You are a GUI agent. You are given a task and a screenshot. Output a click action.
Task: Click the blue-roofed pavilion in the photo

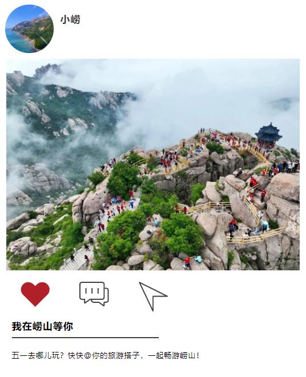(268, 135)
